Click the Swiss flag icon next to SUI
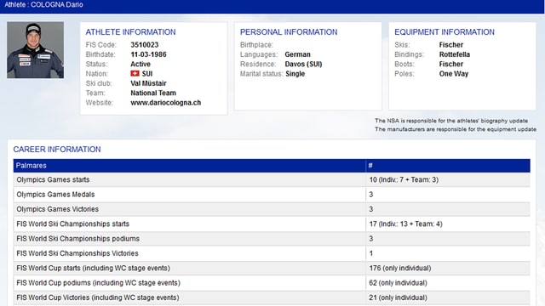 click(x=135, y=74)
